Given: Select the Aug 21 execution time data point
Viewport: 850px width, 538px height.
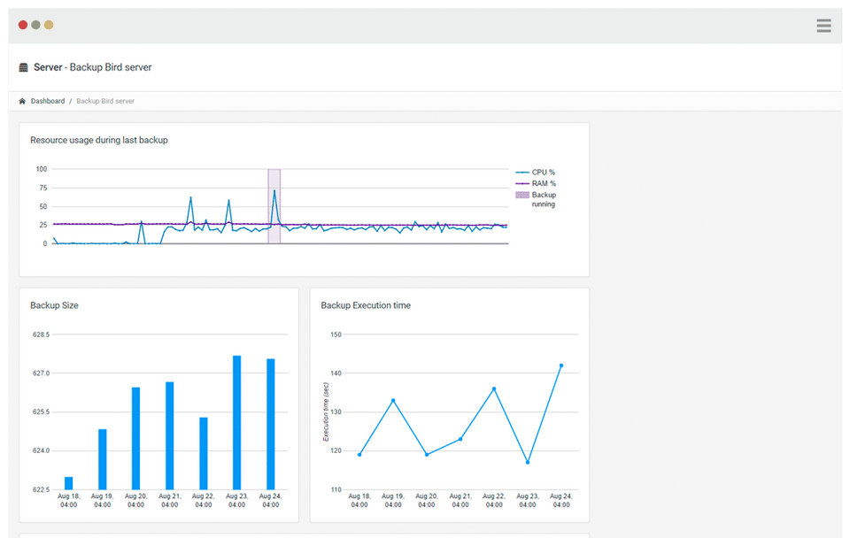Looking at the screenshot, I should point(460,439).
